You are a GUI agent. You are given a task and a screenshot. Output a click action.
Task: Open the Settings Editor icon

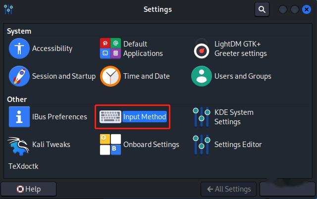[202, 145]
